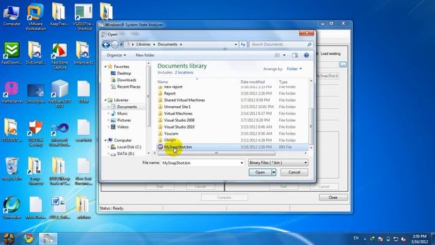Screen dimensions: 435x245
Task: Open USB Disk Security desktop shortcut
Action: 35,133
